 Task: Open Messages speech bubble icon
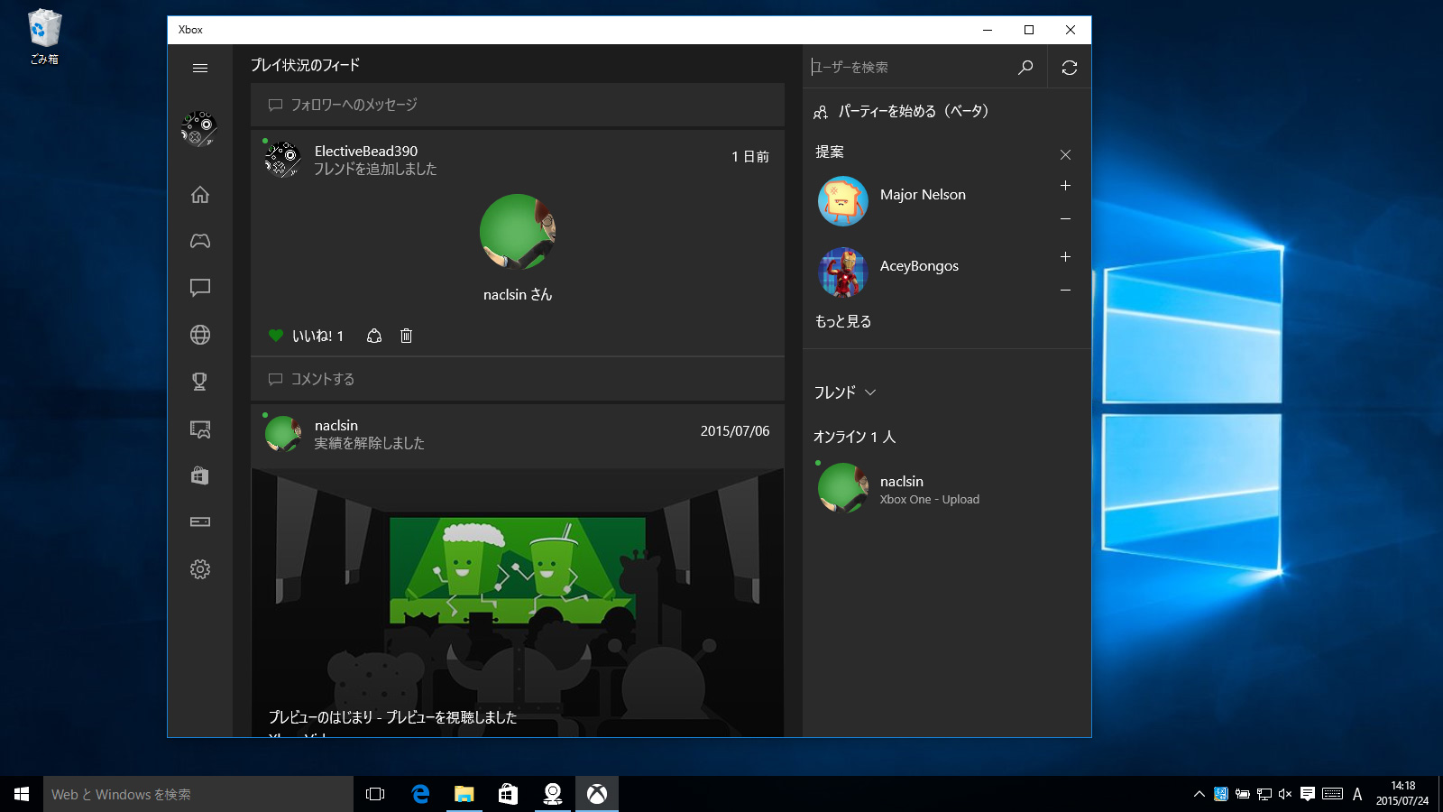click(200, 288)
